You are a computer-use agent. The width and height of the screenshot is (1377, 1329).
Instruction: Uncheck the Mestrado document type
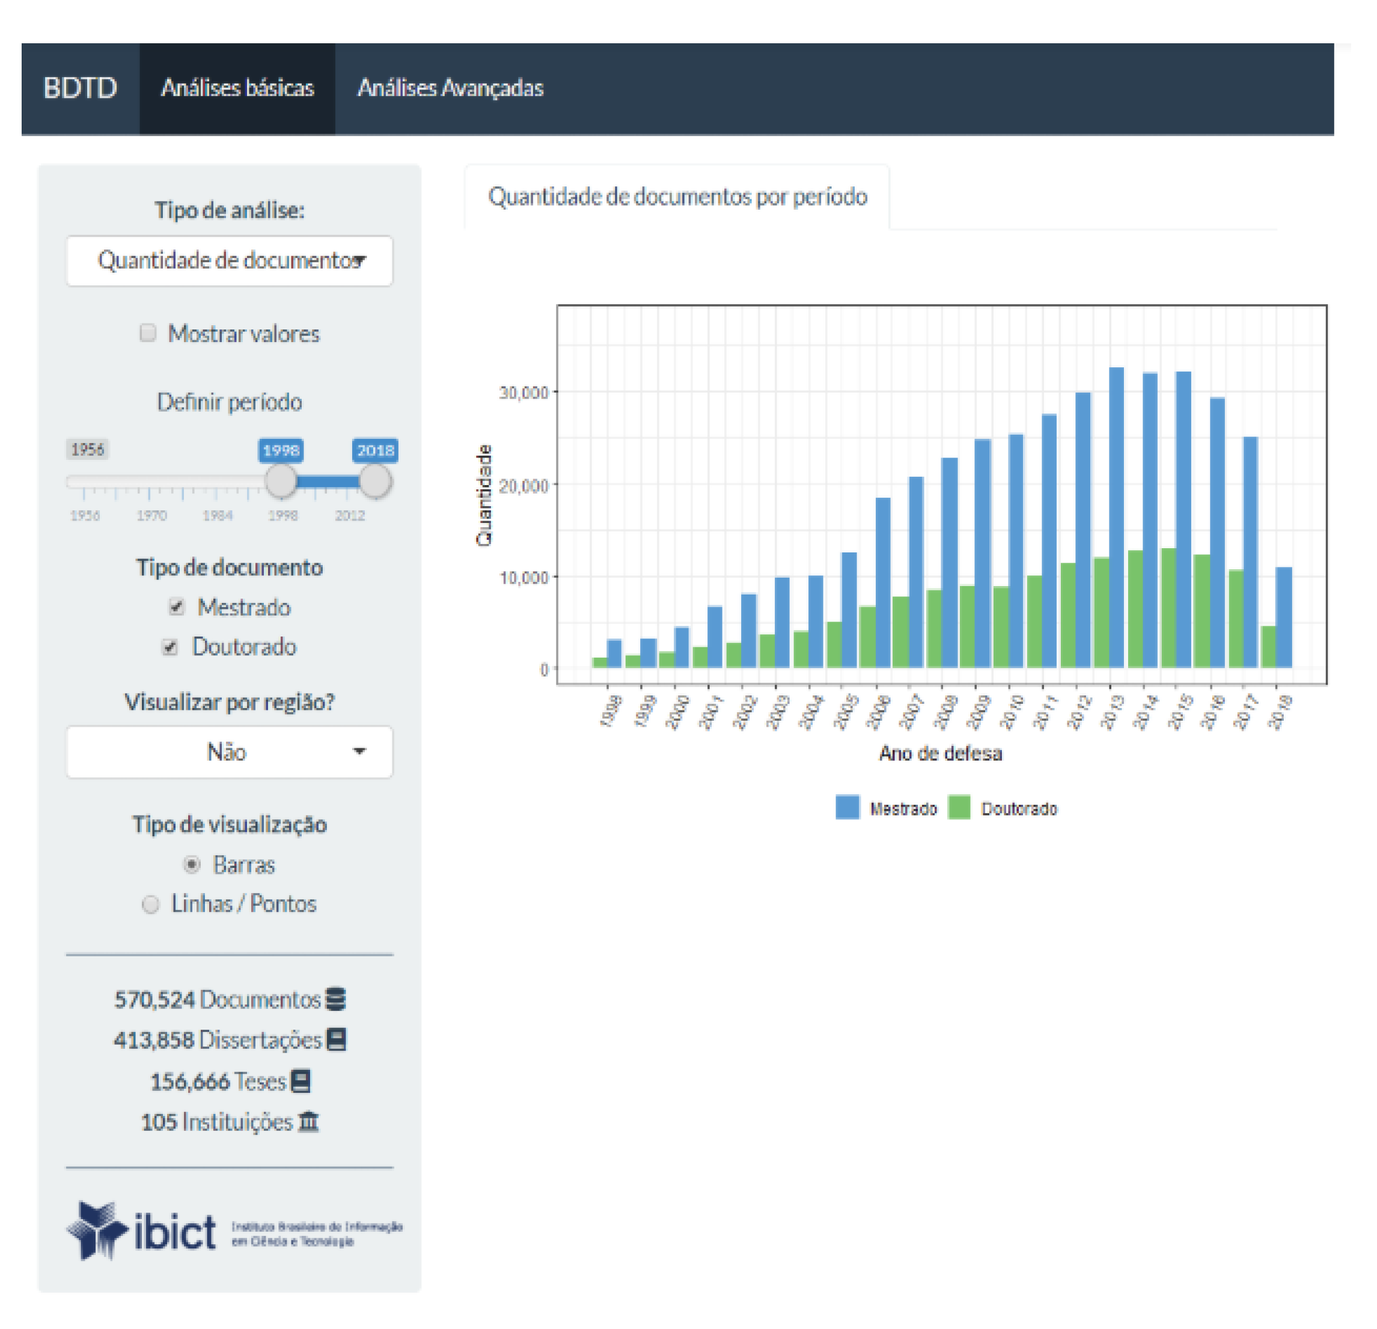tap(176, 607)
